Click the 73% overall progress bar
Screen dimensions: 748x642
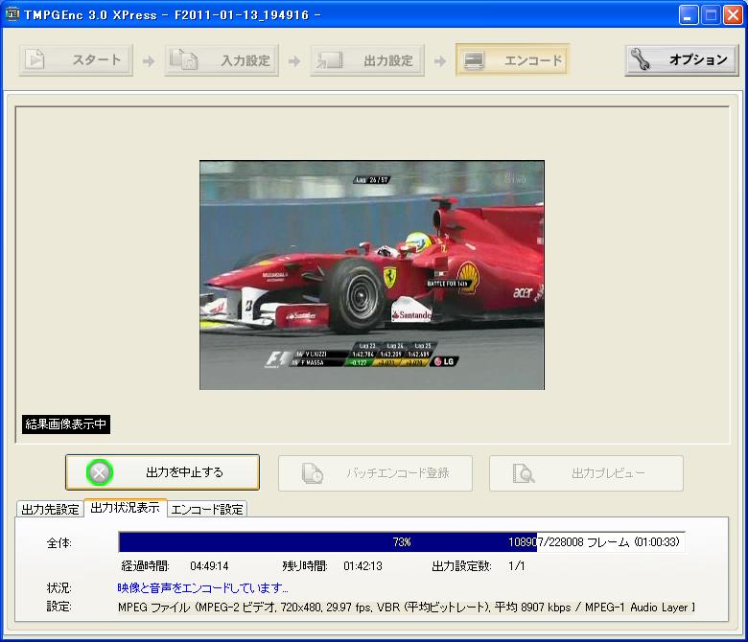401,542
